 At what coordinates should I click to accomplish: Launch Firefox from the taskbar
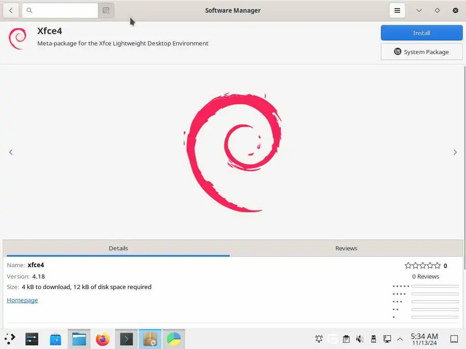[102, 339]
